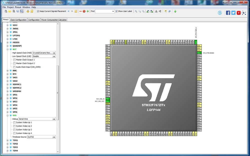Click the first magnifier zoom icon
Screen dimensions: 250x156
[136, 11]
